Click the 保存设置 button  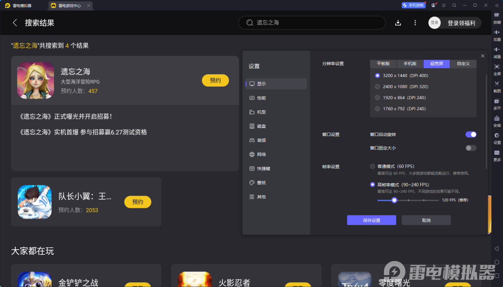[371, 220]
